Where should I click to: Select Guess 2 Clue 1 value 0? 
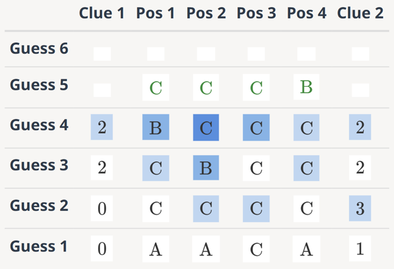(102, 208)
